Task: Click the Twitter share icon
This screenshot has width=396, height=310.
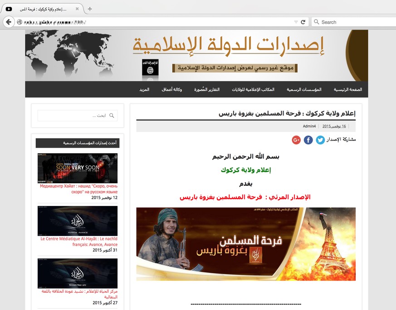Action: tap(320, 140)
